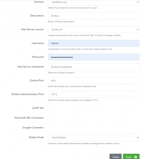Screen dimensions: 141x159
Task: Click the green Save button
Action: coord(131,157)
